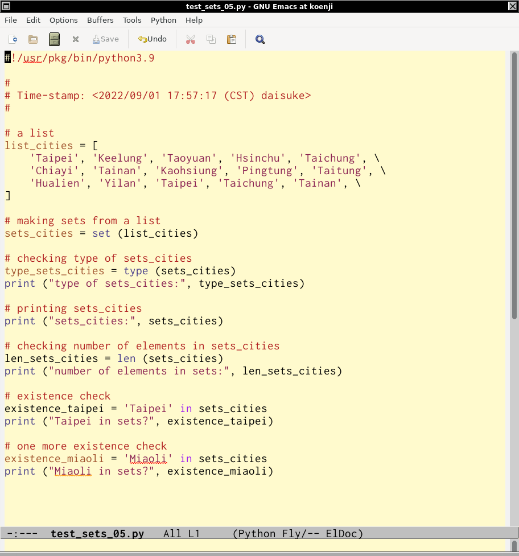Open the Edit menu
This screenshot has height=556, width=519.
tap(34, 20)
